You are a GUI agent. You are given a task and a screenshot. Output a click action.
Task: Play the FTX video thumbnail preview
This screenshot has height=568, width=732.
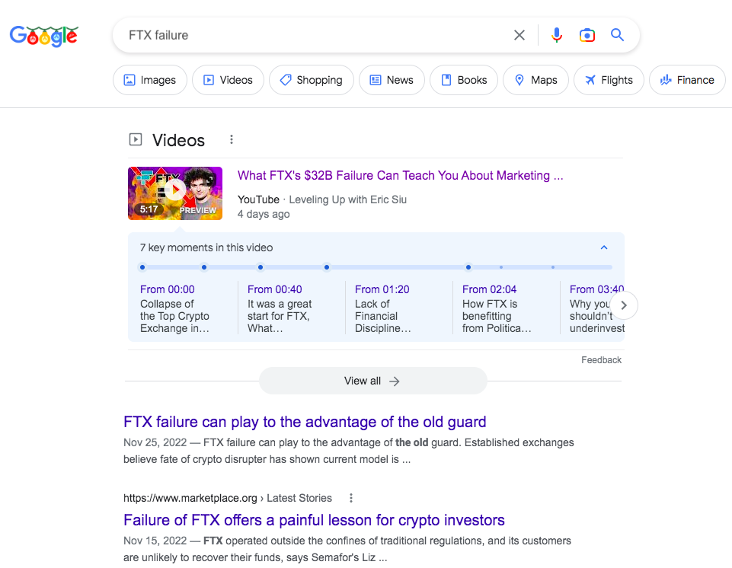(175, 193)
